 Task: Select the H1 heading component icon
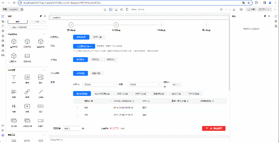tap(14, 106)
